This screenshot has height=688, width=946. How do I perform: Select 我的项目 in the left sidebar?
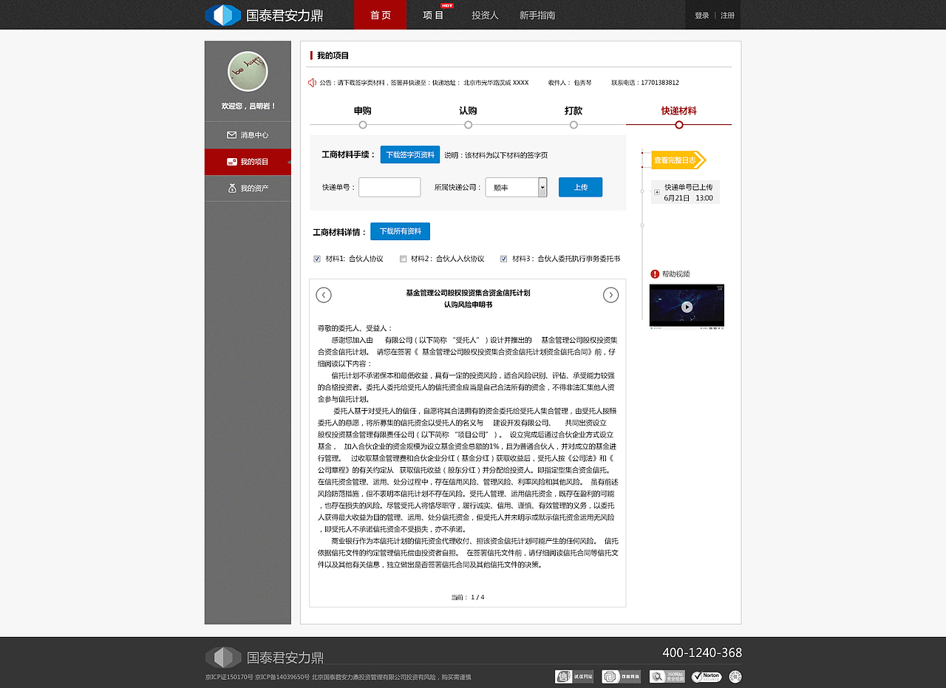pos(247,161)
